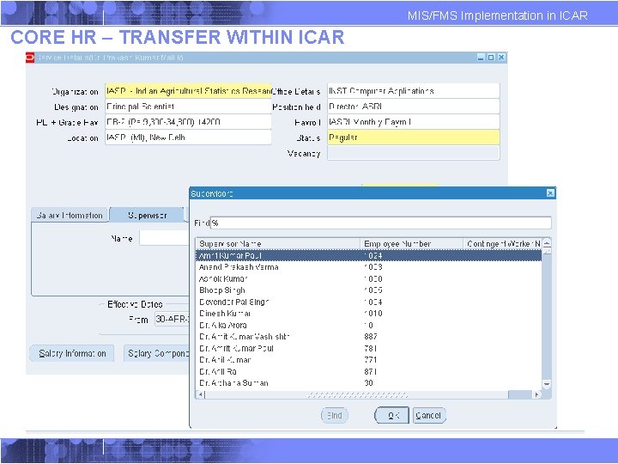
Task: Close the Supervisors dialog
Action: [550, 193]
